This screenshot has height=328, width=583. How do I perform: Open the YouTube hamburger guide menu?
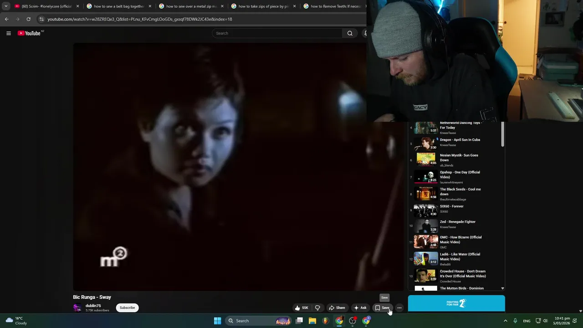[x=8, y=33]
